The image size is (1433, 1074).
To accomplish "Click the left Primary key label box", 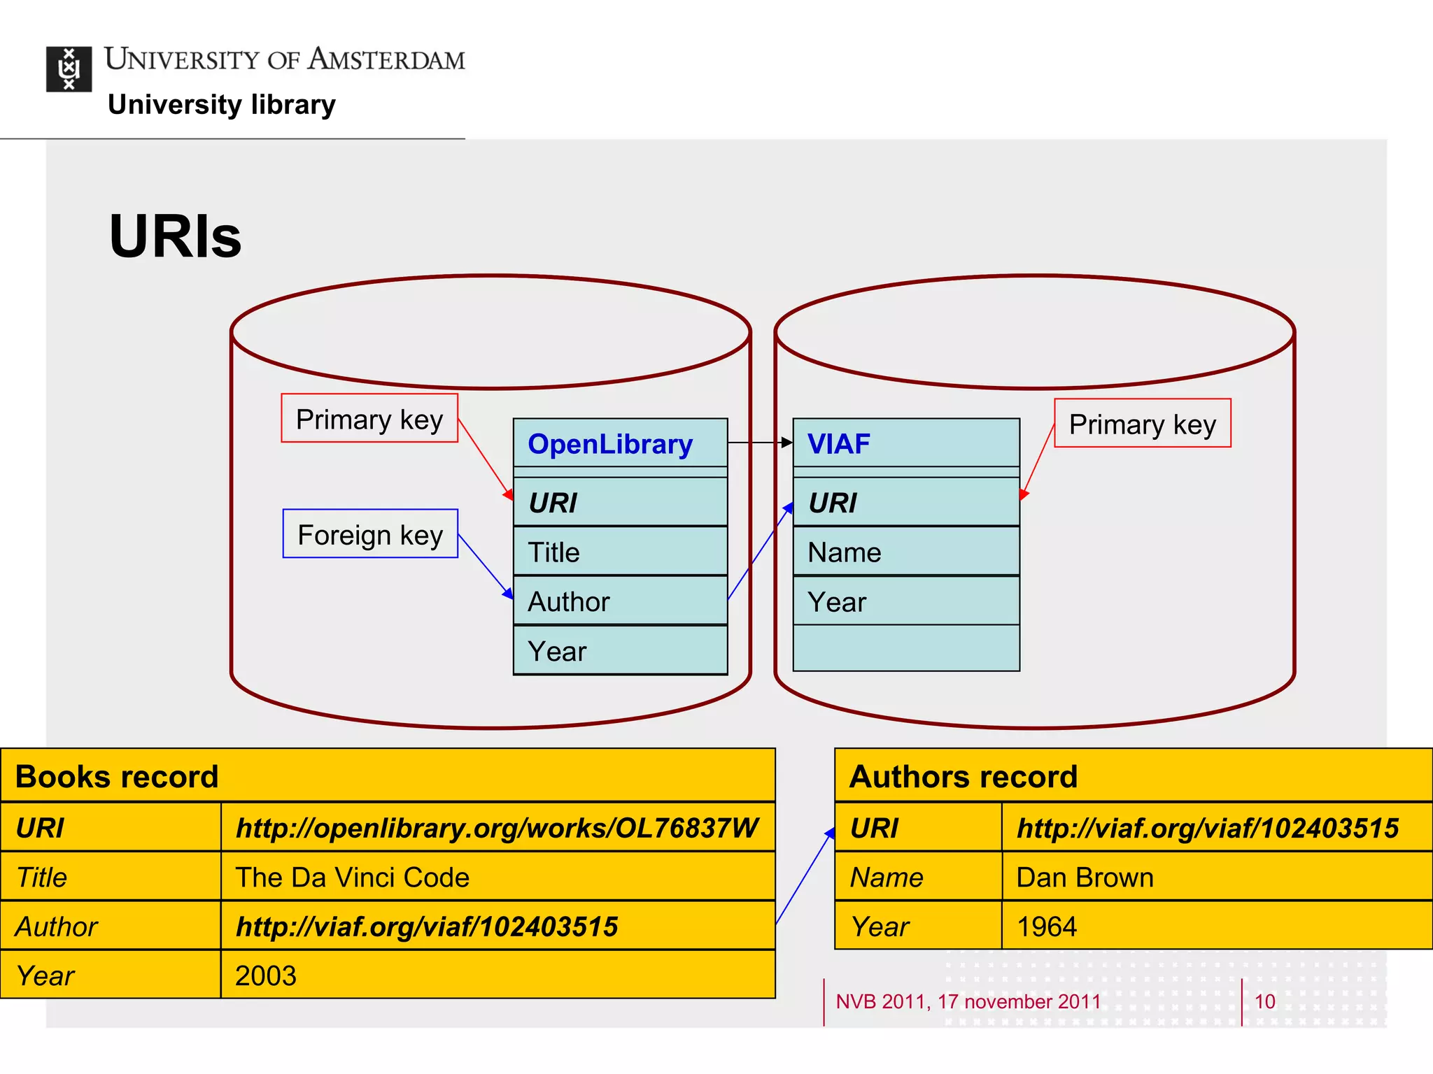I will click(x=369, y=419).
